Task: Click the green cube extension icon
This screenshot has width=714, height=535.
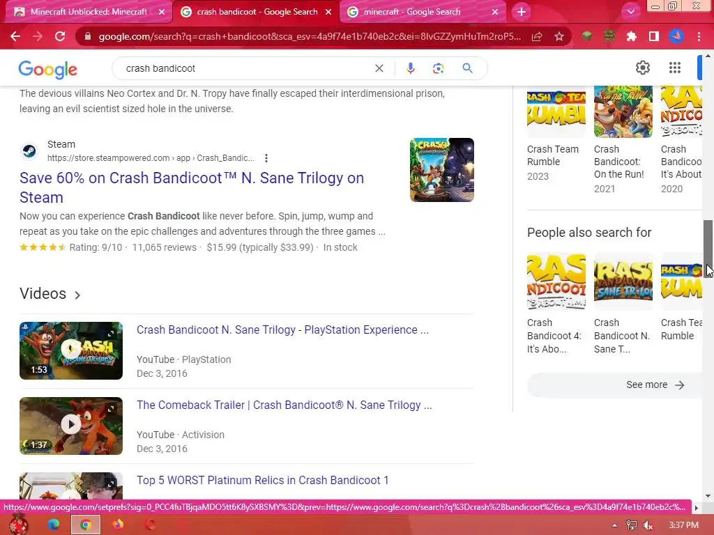Action: coord(587,36)
